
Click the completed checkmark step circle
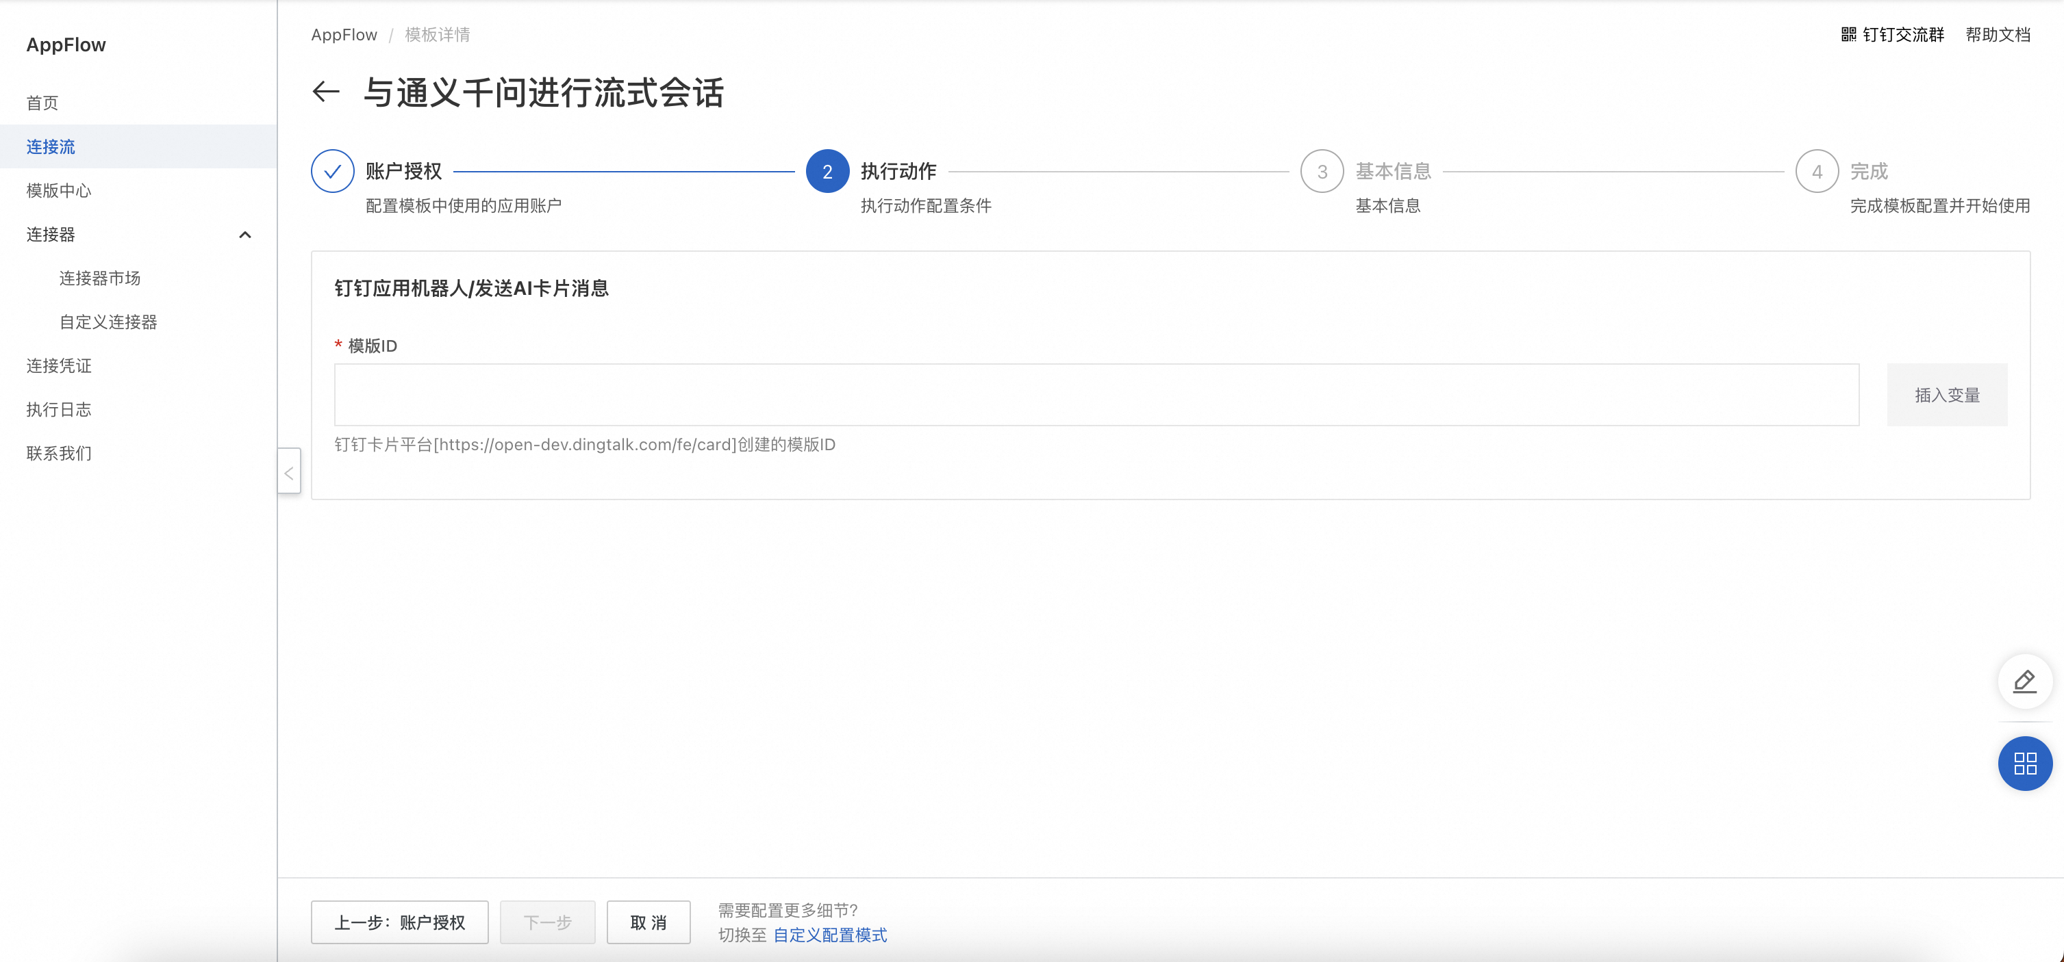pos(333,171)
